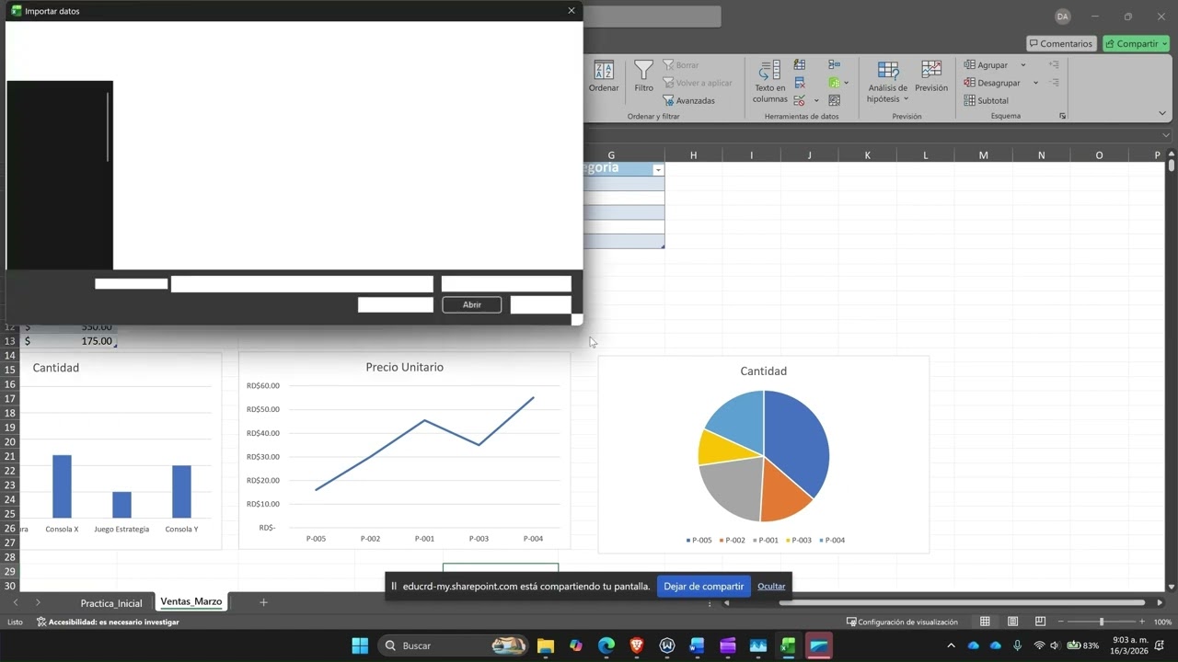This screenshot has width=1178, height=662.
Task: Click the pie chart legend entry P-005
Action: 699,540
